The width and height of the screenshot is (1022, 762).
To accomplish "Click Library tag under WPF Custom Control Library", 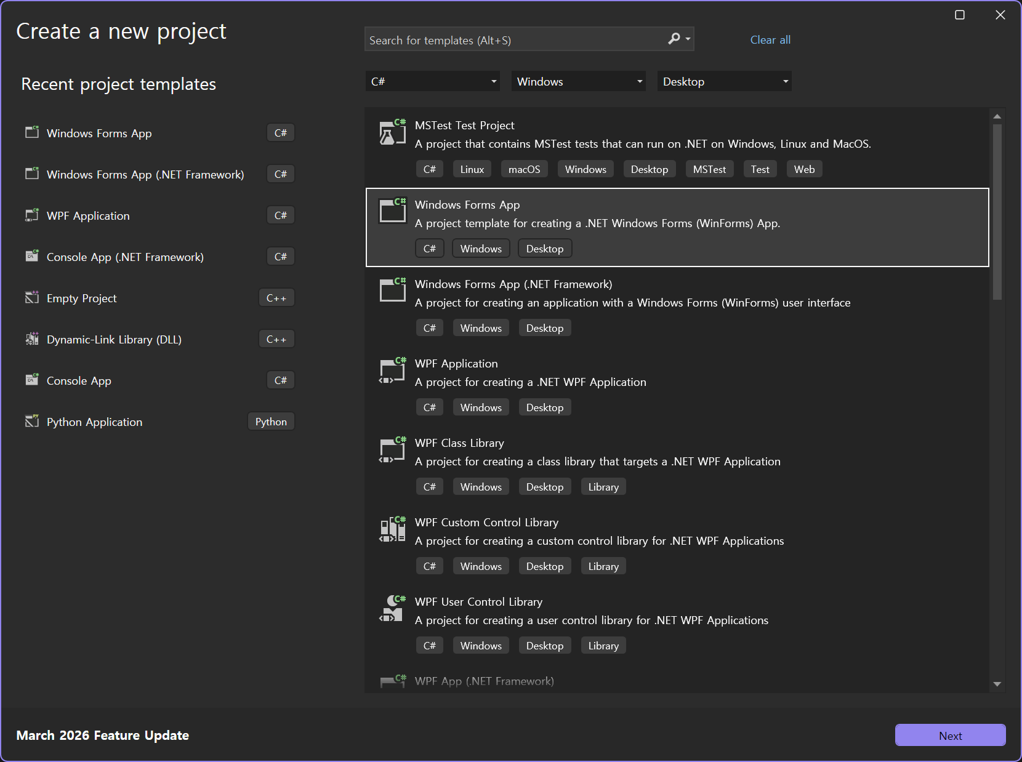I will coord(603,566).
